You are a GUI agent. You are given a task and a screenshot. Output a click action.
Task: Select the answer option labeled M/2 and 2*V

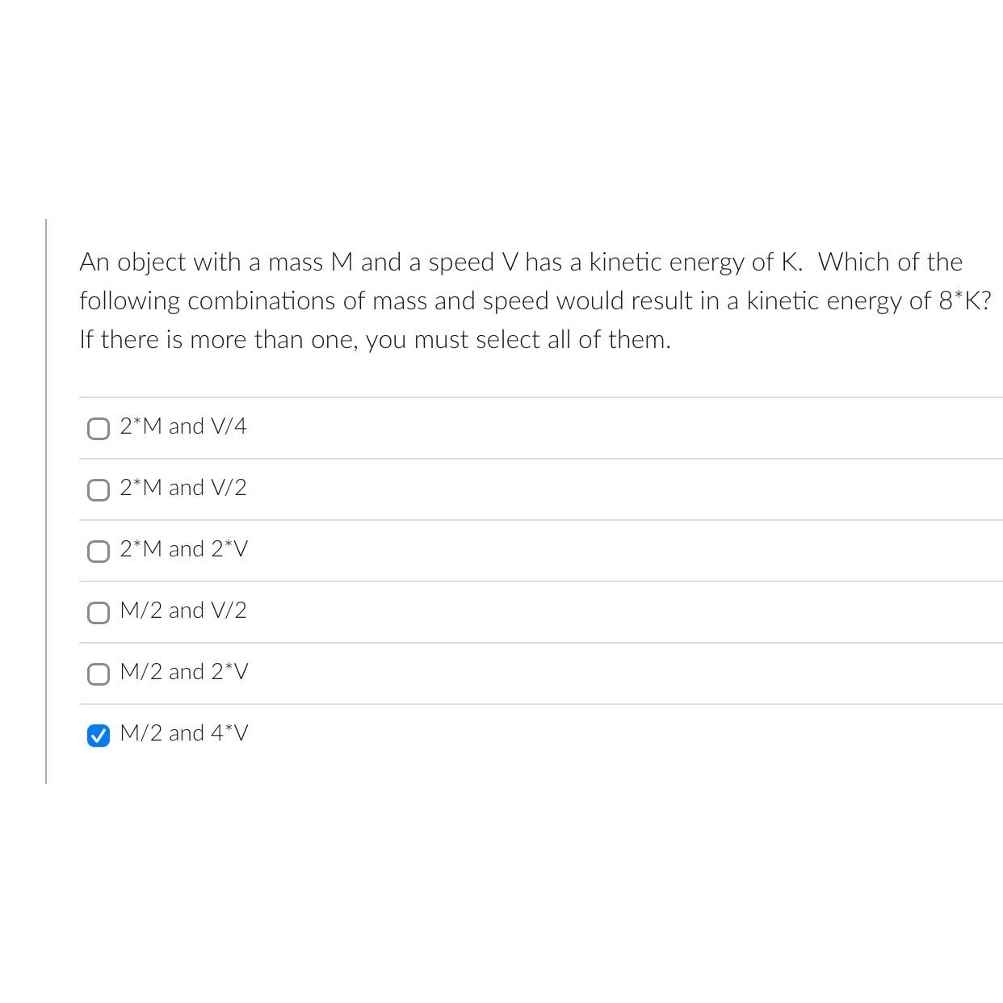[x=183, y=672]
